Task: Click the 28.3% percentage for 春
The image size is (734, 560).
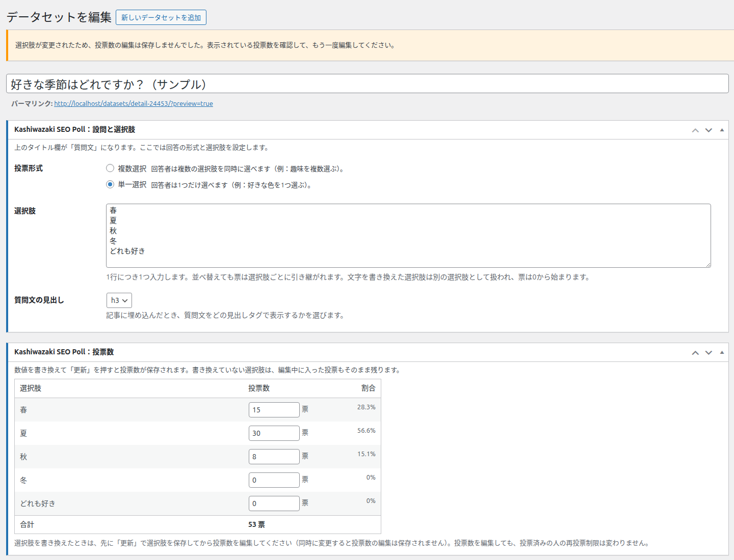Action: click(366, 407)
